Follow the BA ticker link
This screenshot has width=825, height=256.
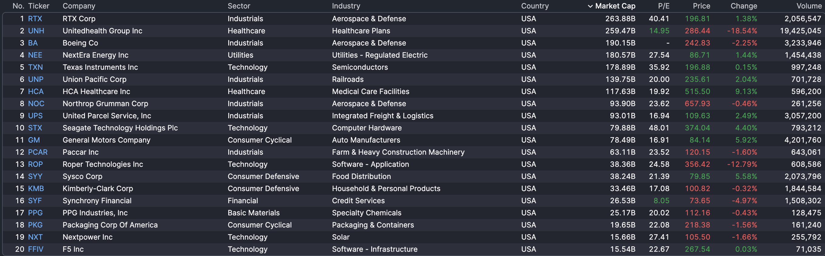(33, 43)
